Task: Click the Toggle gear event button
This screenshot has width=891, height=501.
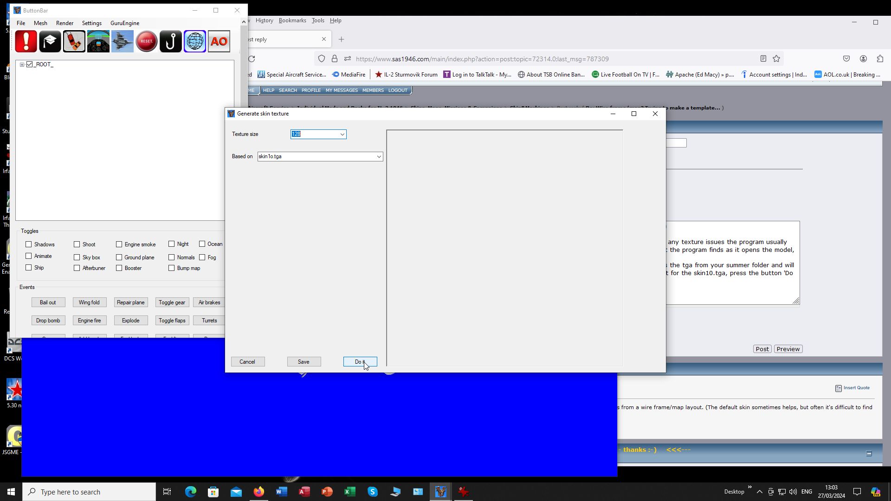Action: point(172,302)
